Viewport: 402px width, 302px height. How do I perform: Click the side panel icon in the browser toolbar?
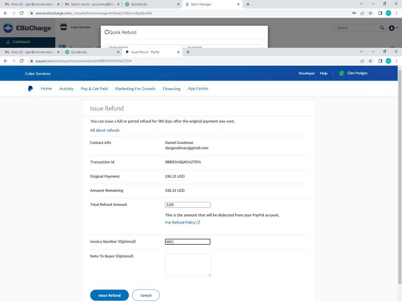click(380, 61)
